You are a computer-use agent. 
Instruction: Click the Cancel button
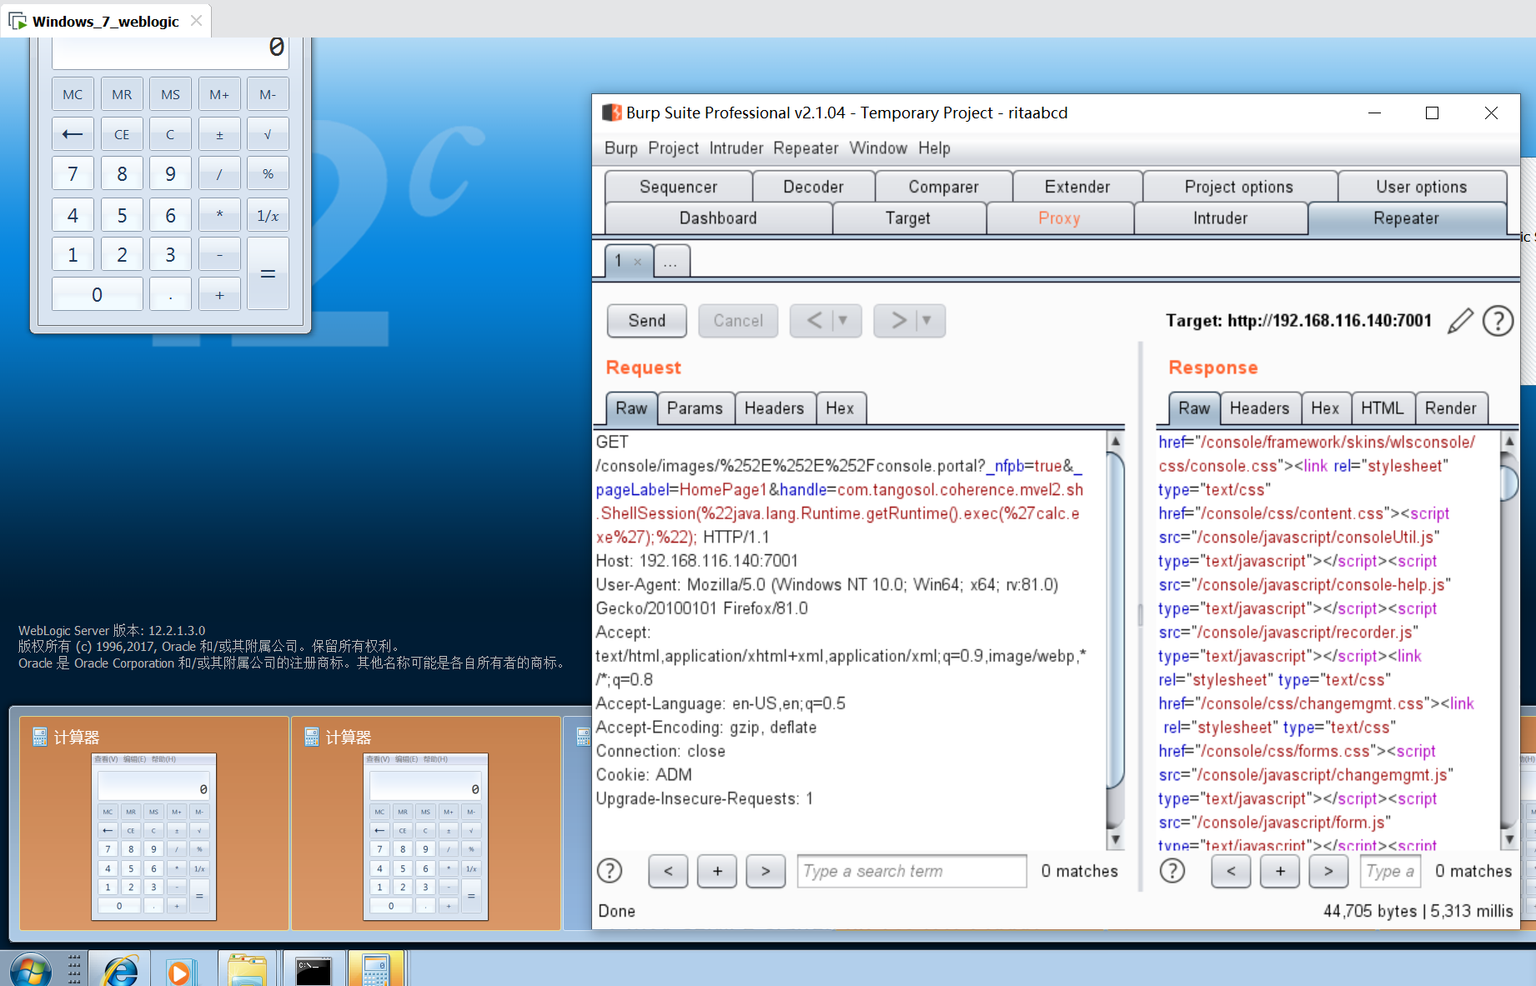click(738, 321)
